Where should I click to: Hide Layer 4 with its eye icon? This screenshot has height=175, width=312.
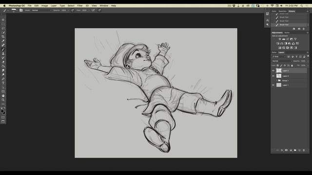pos(273,76)
